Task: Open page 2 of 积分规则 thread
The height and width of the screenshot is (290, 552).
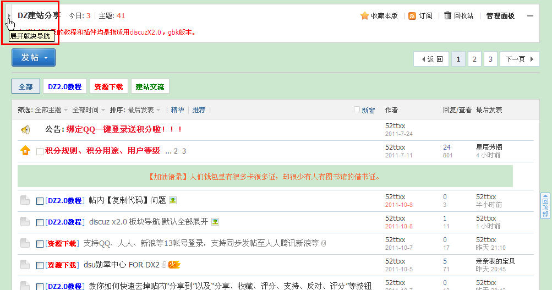Action: pyautogui.click(x=176, y=151)
